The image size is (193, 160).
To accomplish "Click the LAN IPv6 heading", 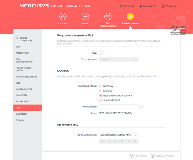I will [63, 71].
